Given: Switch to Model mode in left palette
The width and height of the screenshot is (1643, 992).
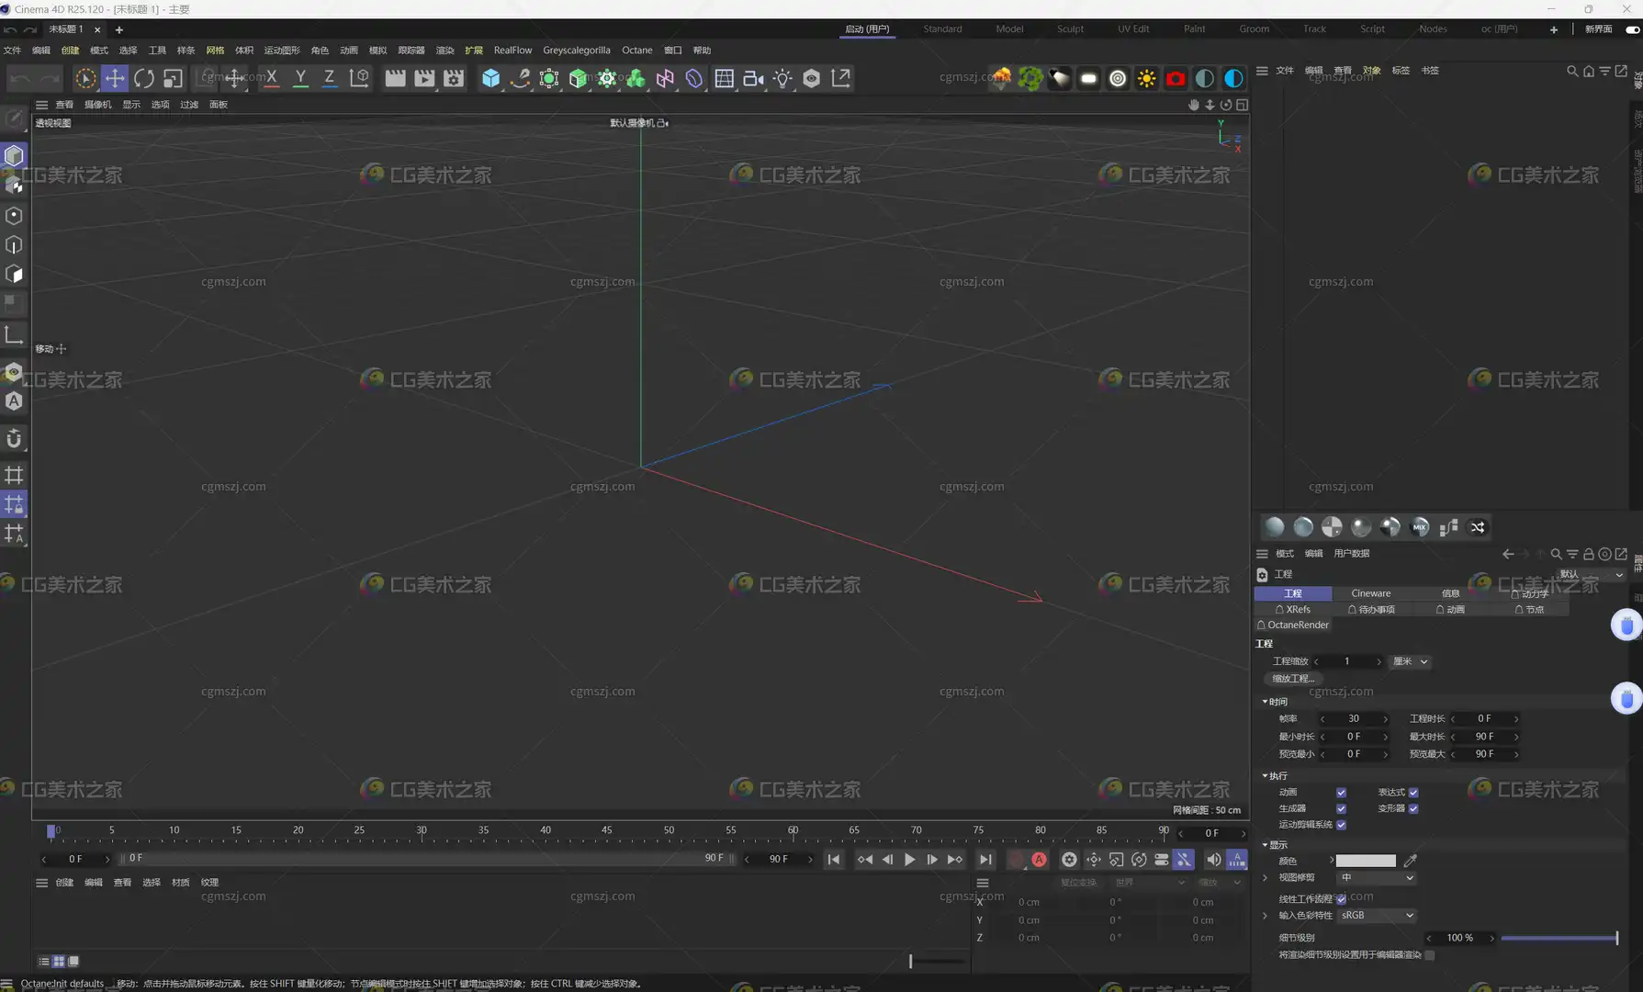Looking at the screenshot, I should (x=14, y=155).
